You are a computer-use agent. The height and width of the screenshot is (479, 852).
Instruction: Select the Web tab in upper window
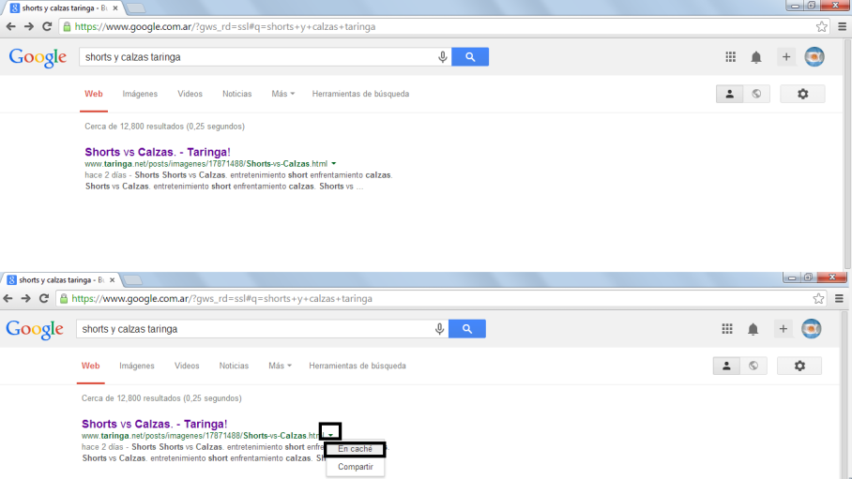pos(94,94)
